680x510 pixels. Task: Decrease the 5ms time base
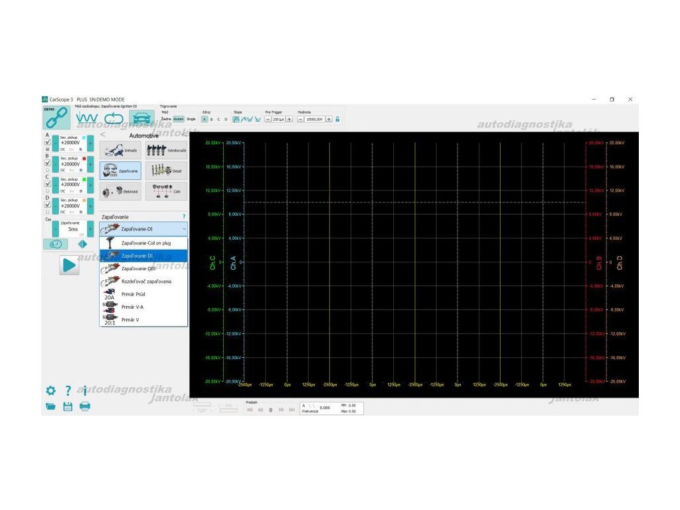click(x=56, y=228)
